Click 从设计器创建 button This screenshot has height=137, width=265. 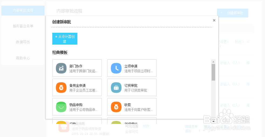(65, 39)
